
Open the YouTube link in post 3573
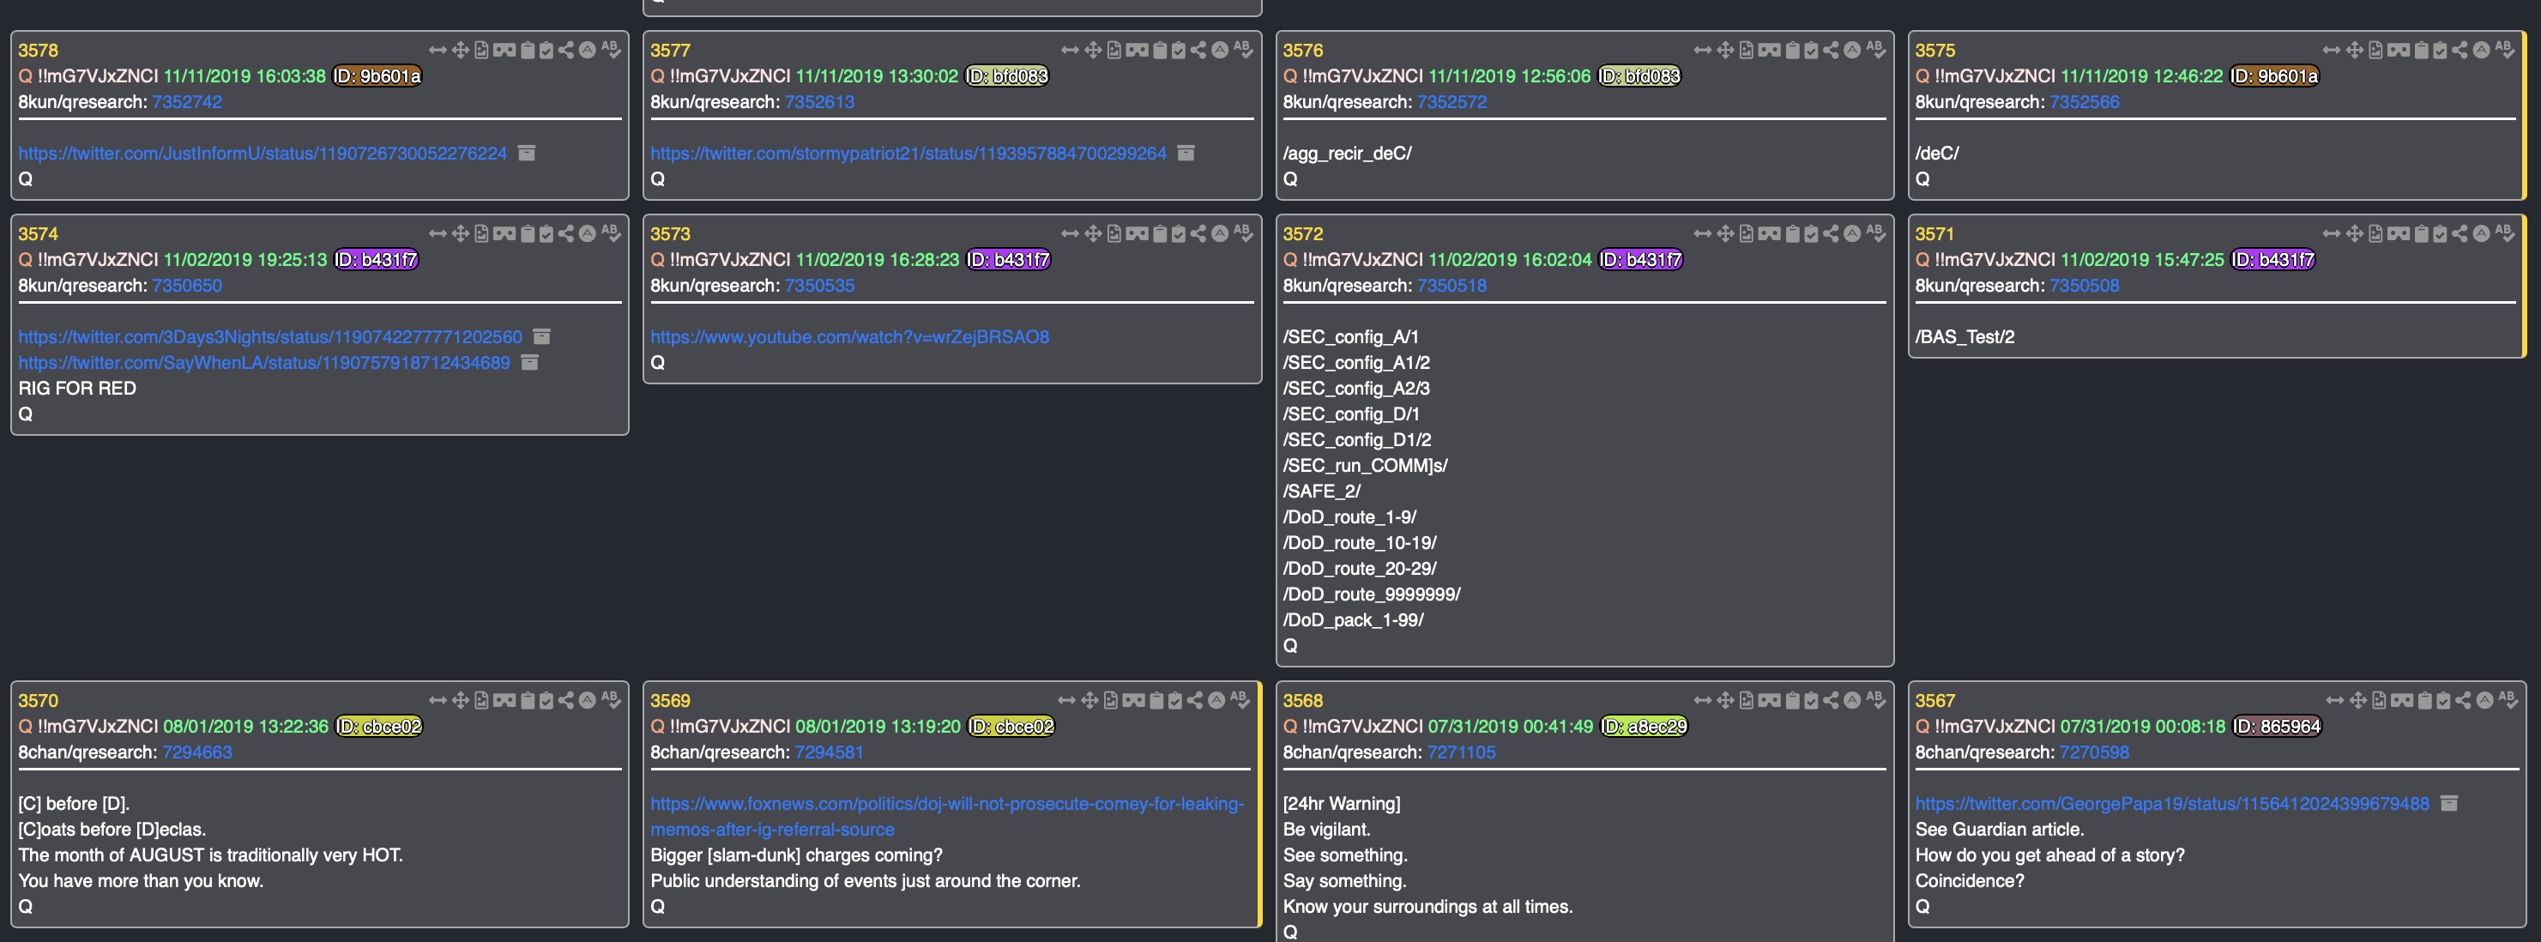(x=849, y=336)
